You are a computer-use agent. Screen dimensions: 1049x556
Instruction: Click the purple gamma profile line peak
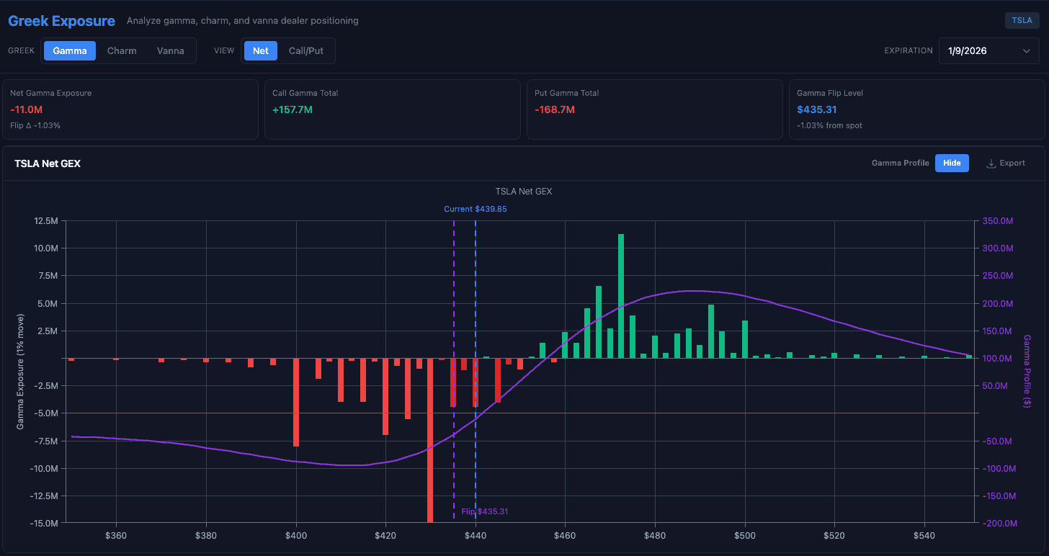pos(693,291)
